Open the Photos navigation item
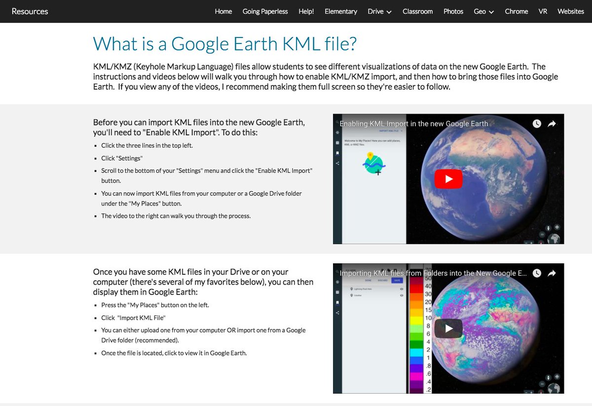 pyautogui.click(x=453, y=11)
